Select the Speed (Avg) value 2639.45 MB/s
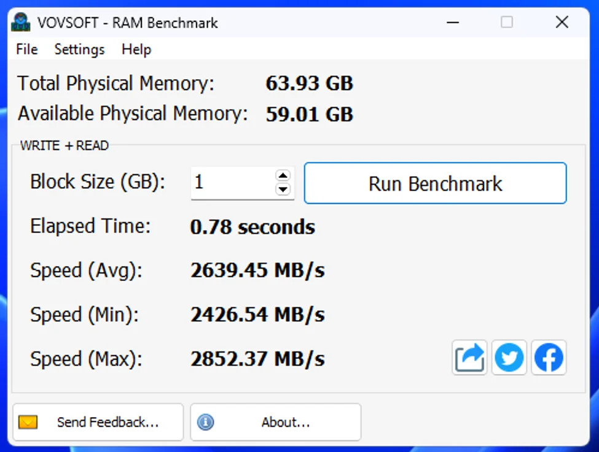Viewport: 599px width, 452px height. (257, 270)
